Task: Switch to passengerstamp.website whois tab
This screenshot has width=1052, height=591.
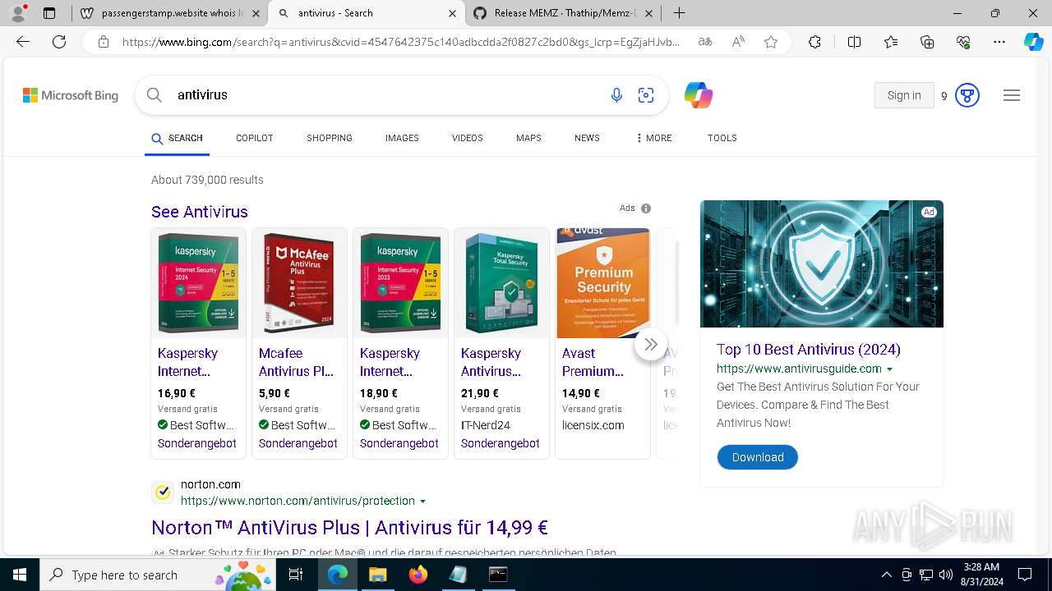Action: [x=170, y=13]
